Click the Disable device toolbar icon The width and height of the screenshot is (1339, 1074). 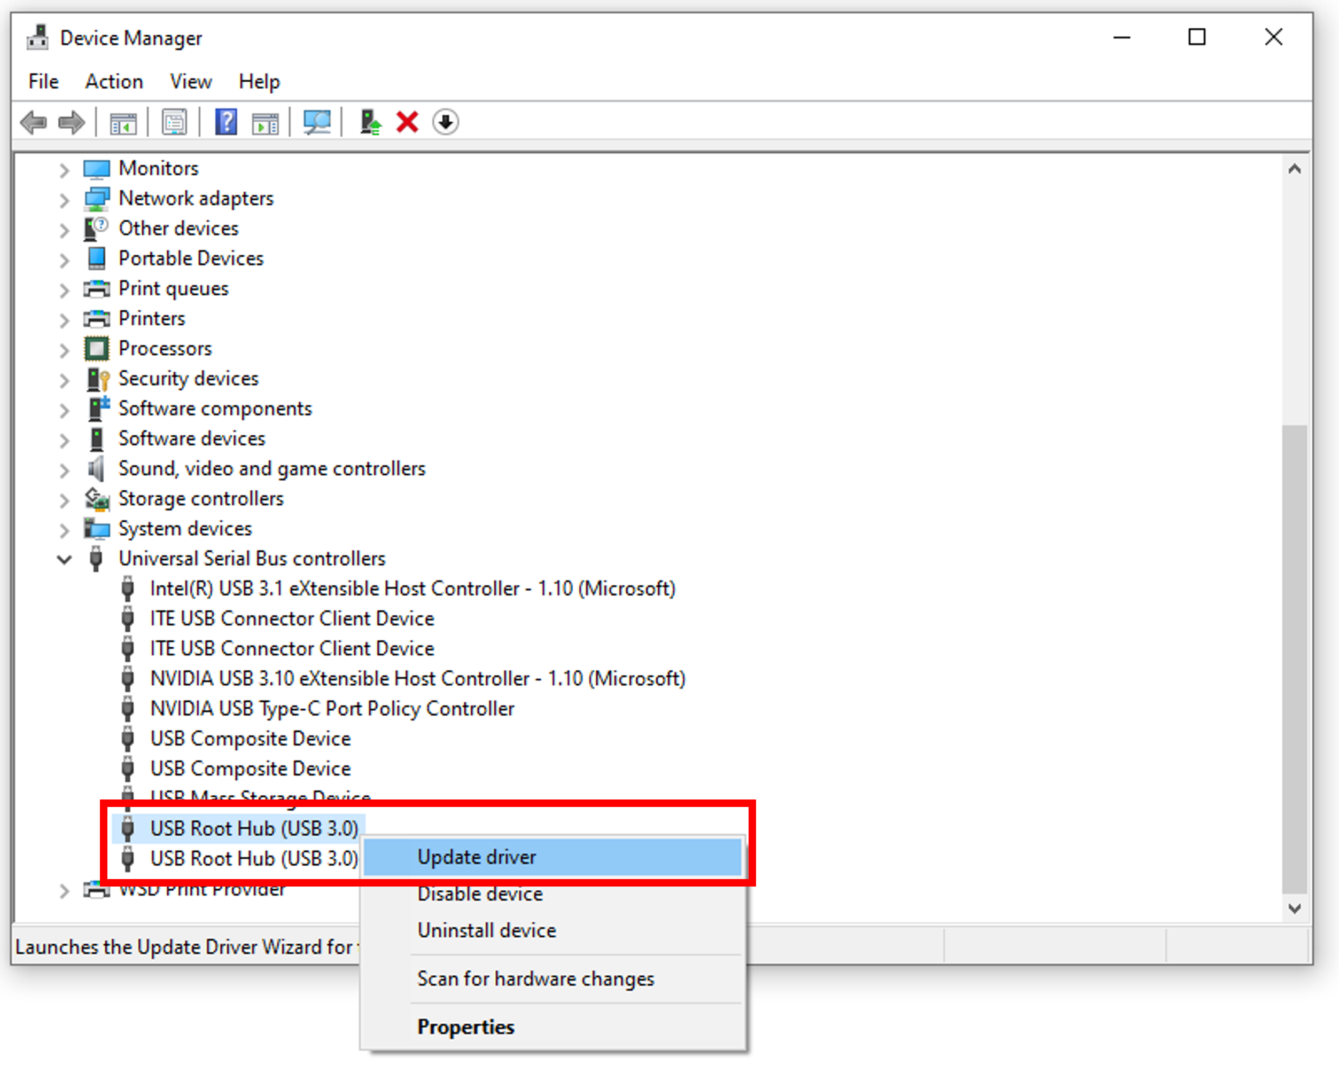[446, 122]
